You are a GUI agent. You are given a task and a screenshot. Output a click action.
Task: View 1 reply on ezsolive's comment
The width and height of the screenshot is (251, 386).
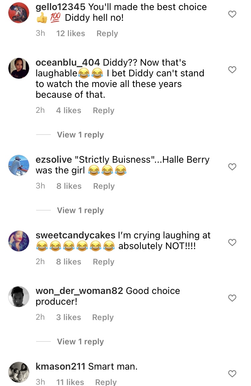click(80, 210)
